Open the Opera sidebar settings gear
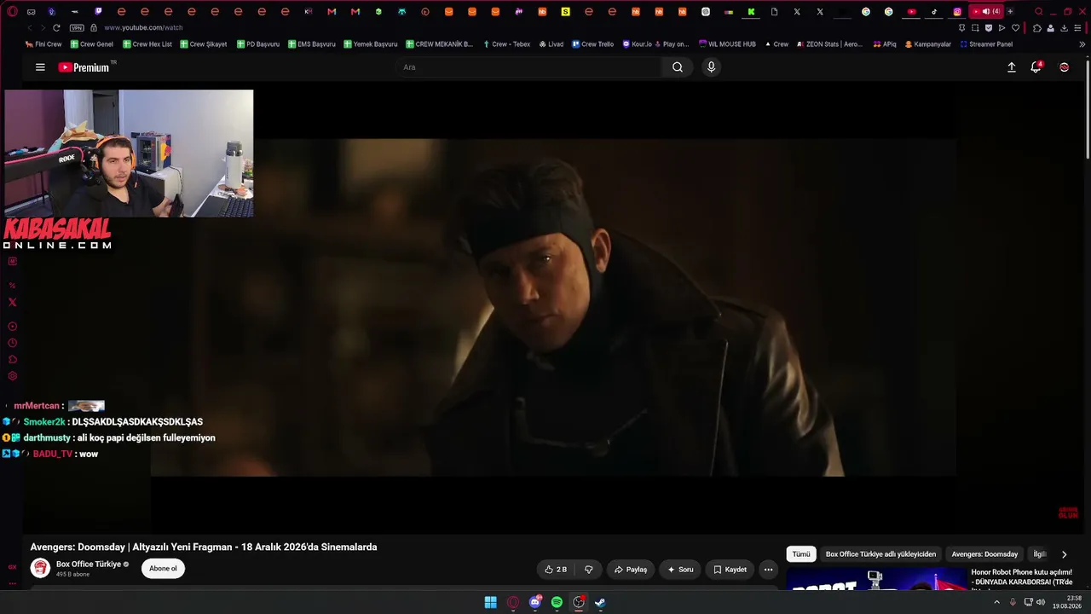 pos(12,376)
